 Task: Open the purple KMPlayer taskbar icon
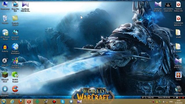coord(79,101)
